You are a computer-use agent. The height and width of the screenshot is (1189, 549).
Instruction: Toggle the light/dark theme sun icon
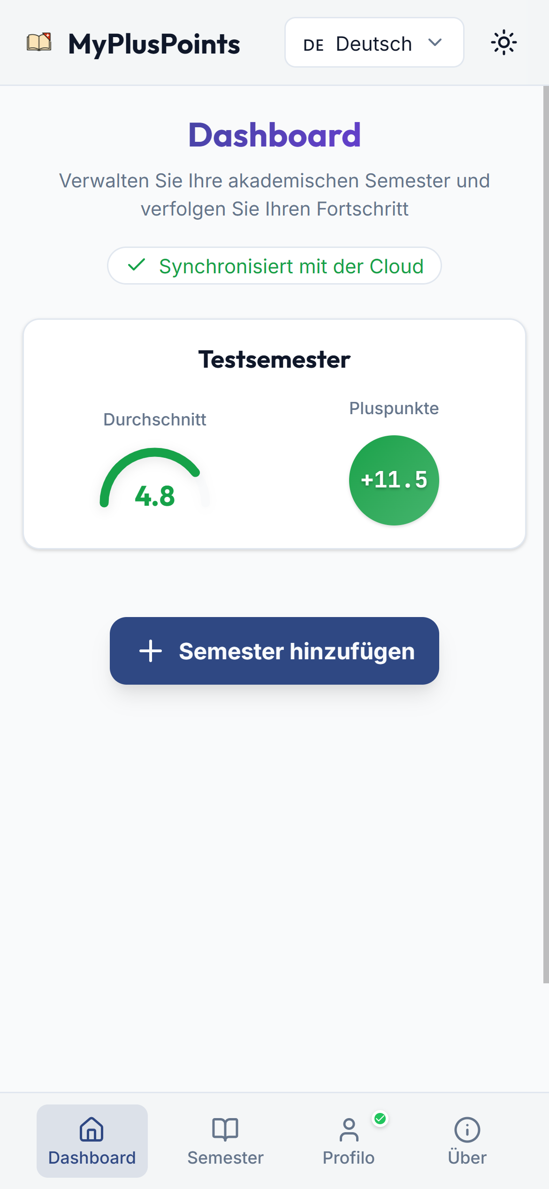coord(503,43)
